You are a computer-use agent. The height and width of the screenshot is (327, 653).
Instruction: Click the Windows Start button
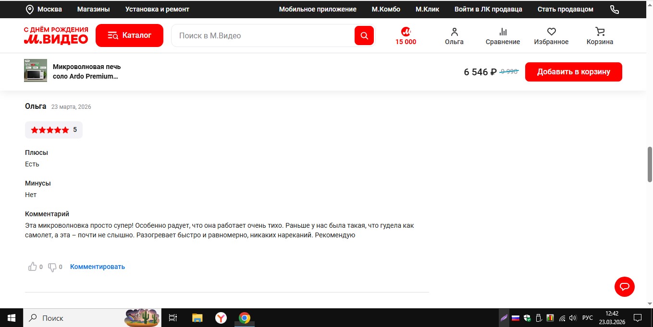12,318
